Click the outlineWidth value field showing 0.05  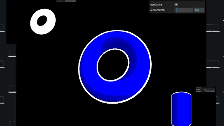[199, 10]
